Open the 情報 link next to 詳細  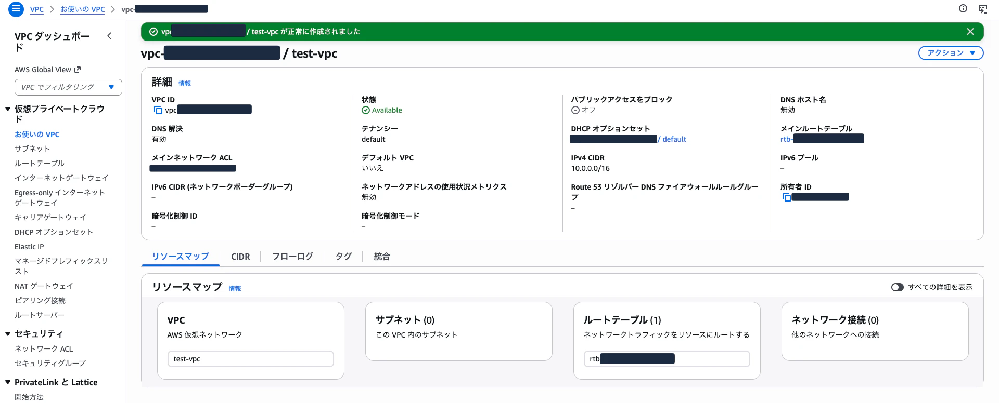click(x=185, y=83)
